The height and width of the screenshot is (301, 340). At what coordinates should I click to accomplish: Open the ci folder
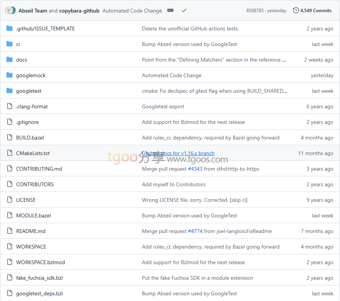[x=18, y=44]
